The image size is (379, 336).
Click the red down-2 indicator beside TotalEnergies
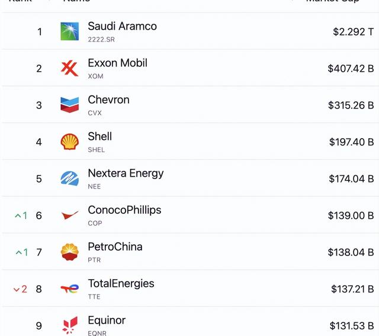20,289
